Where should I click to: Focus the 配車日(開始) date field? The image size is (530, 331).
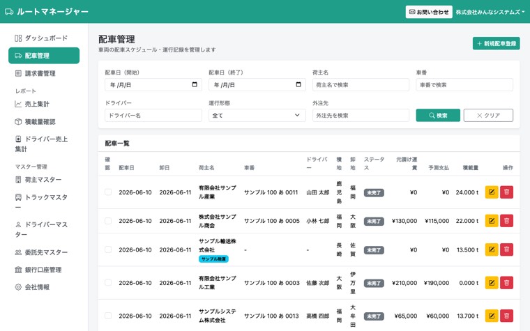coord(153,85)
